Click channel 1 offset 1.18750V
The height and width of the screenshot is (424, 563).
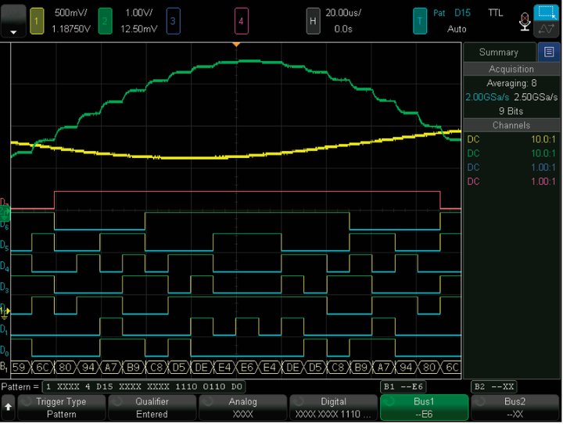[x=70, y=29]
